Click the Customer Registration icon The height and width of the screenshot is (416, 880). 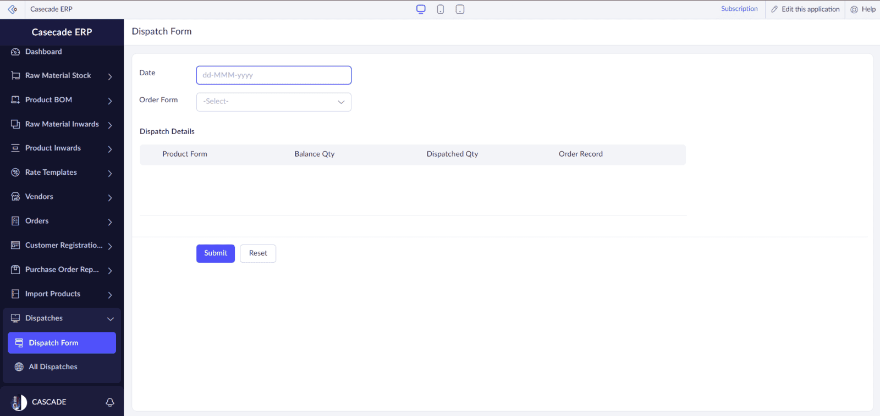[x=15, y=245]
